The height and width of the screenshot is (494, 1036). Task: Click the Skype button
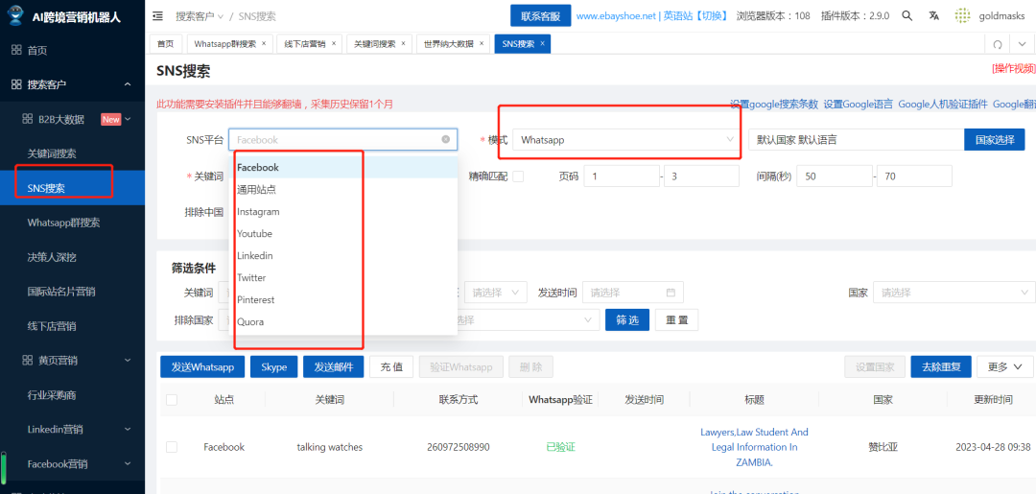coord(273,367)
